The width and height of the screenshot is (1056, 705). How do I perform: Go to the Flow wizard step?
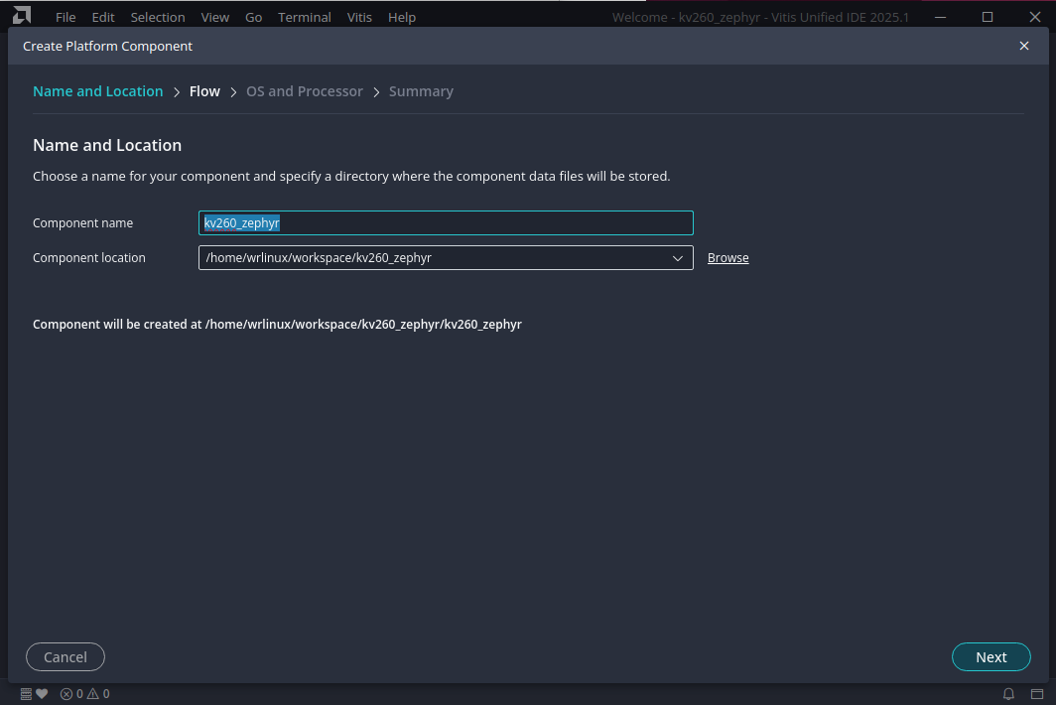click(204, 91)
